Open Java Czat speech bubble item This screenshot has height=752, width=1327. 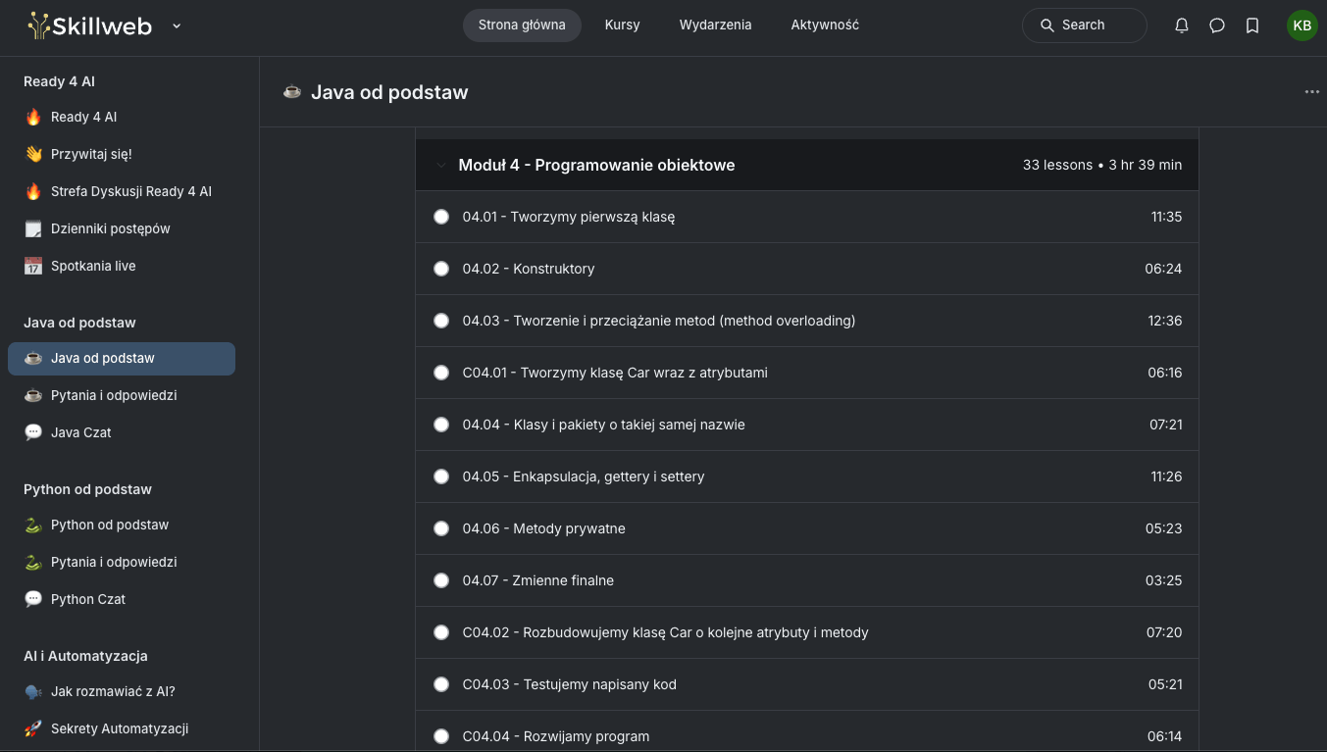tap(80, 432)
